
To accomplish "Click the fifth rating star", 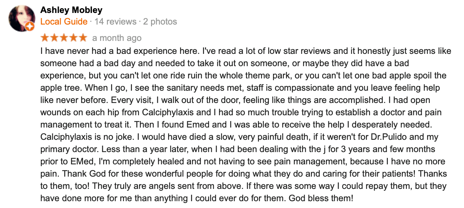I will tap(83, 38).
